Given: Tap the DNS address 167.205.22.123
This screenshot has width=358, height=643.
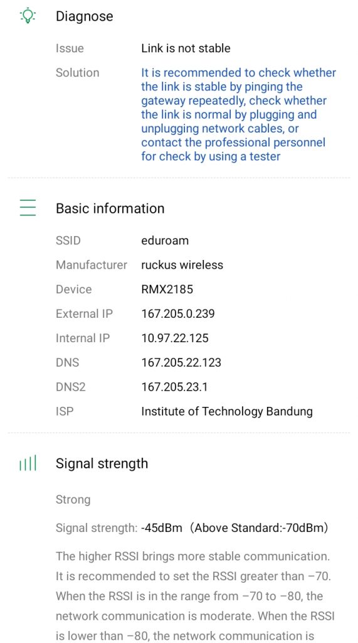Looking at the screenshot, I should coord(181,362).
